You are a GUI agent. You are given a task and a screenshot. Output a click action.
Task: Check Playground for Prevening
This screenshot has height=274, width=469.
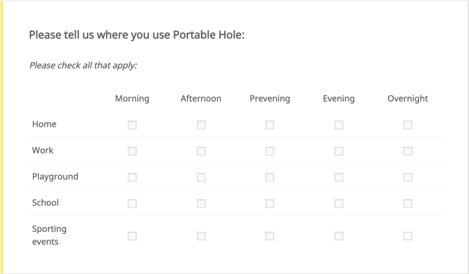(269, 177)
